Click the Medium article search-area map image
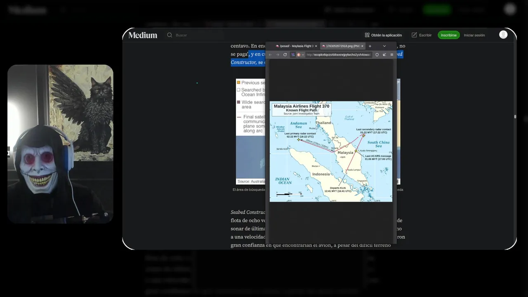 coord(250,132)
